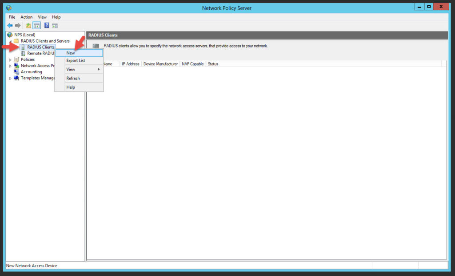
Task: Open the View submenu in context menu
Action: click(71, 69)
